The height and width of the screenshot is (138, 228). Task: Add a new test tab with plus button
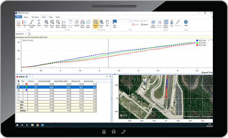(x=29, y=34)
